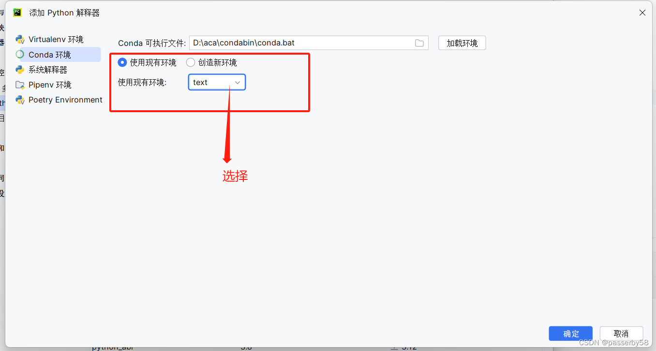Screen dimensions: 656x351
Task: Click the Conda 可执行文件 label
Action: click(152, 43)
